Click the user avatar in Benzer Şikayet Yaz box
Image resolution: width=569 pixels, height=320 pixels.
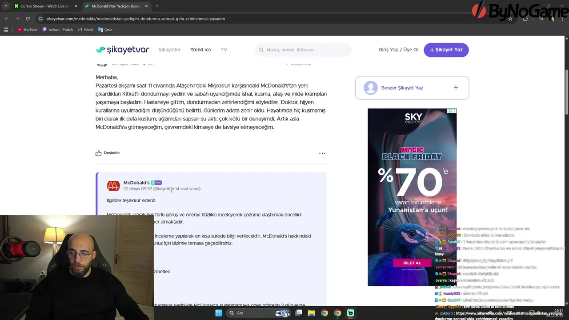tap(371, 88)
